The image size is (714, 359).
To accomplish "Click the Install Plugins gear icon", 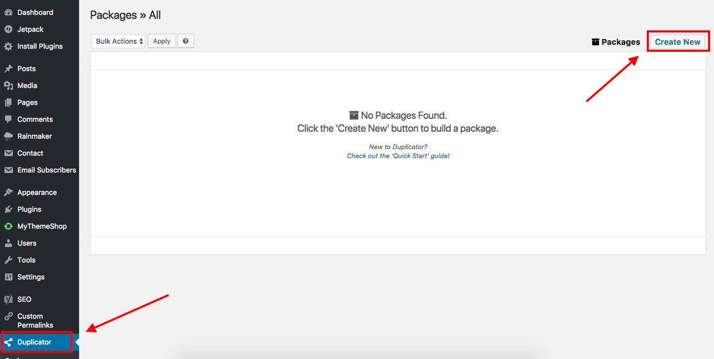I will click(8, 46).
